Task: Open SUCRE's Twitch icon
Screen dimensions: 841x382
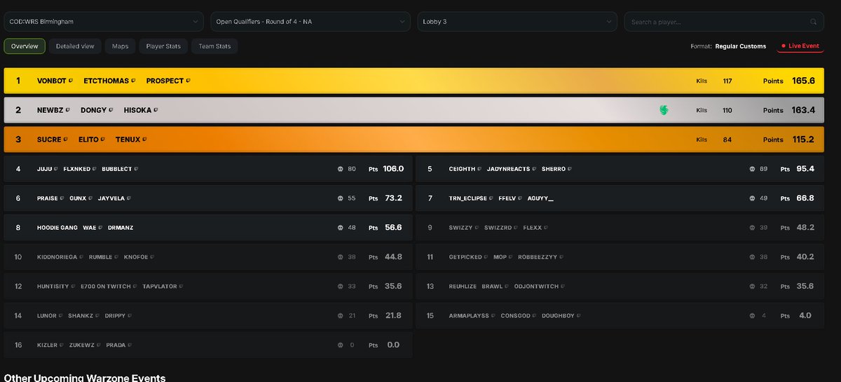Action: (x=66, y=139)
